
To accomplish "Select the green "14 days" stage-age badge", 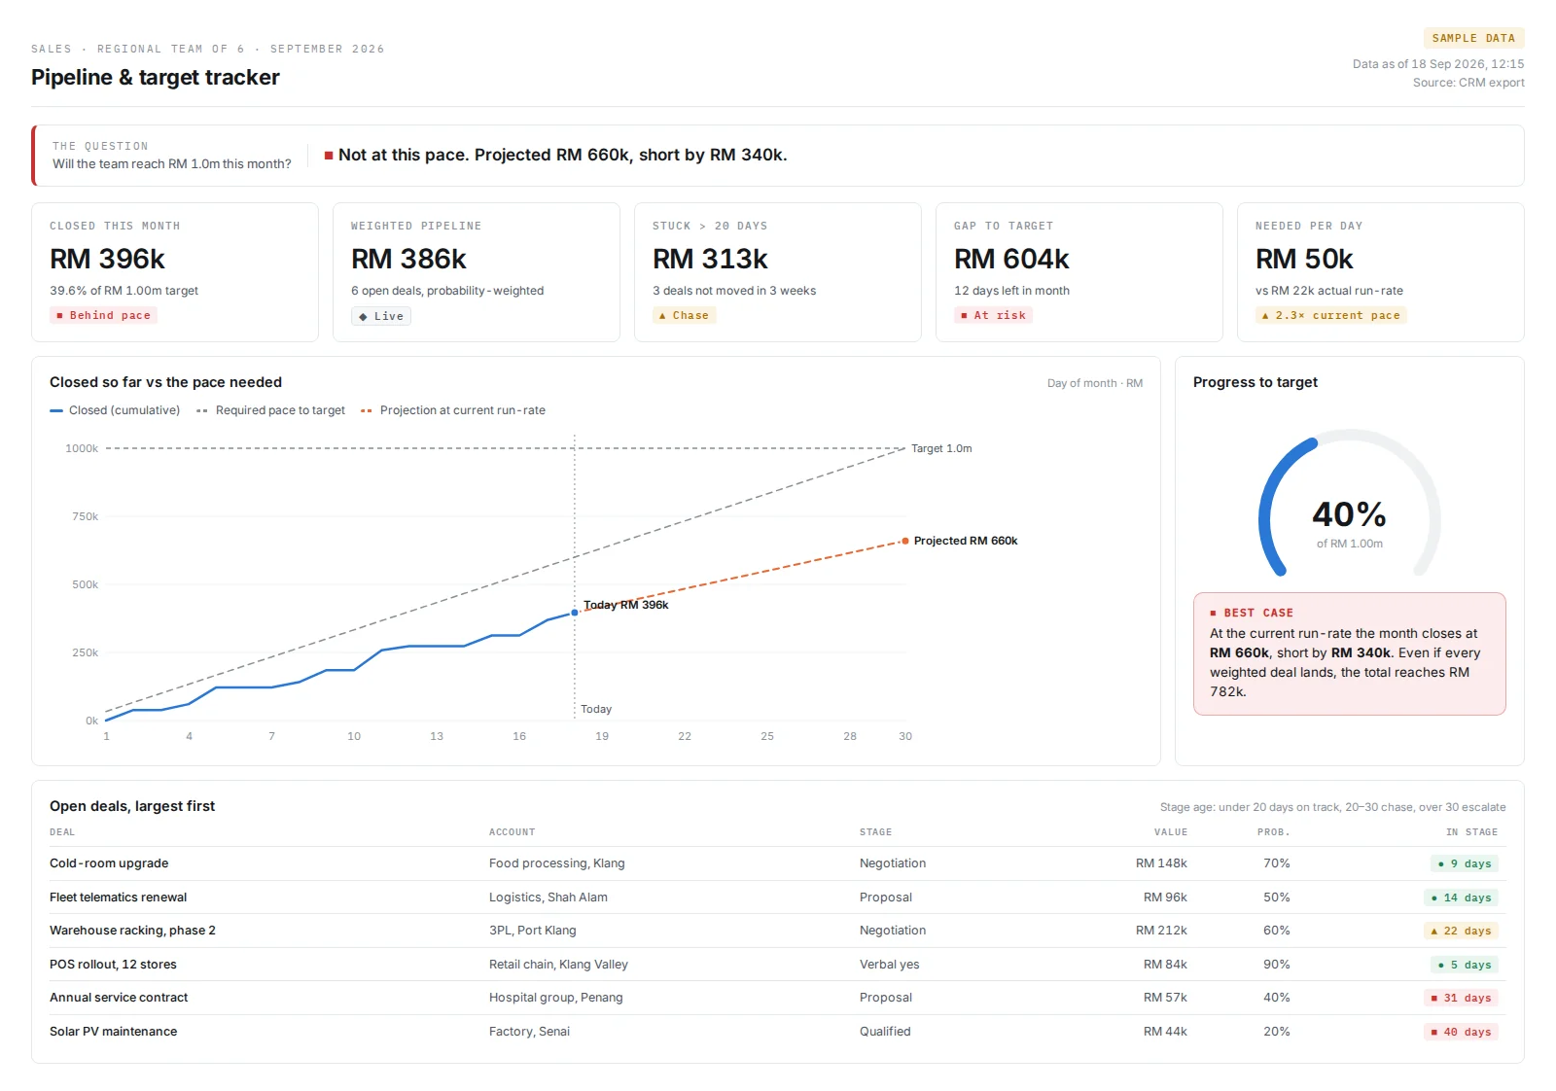I will [x=1461, y=897].
